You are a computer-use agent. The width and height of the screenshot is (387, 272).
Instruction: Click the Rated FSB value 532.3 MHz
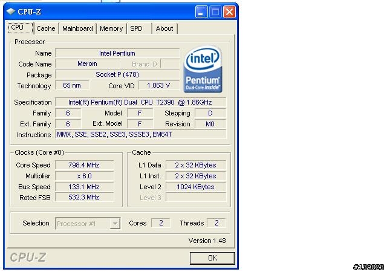pyautogui.click(x=85, y=198)
